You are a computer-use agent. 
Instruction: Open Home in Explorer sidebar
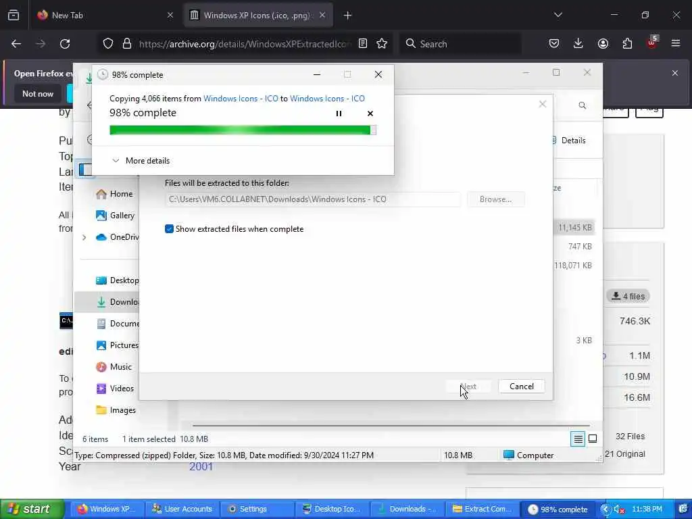tap(114, 194)
